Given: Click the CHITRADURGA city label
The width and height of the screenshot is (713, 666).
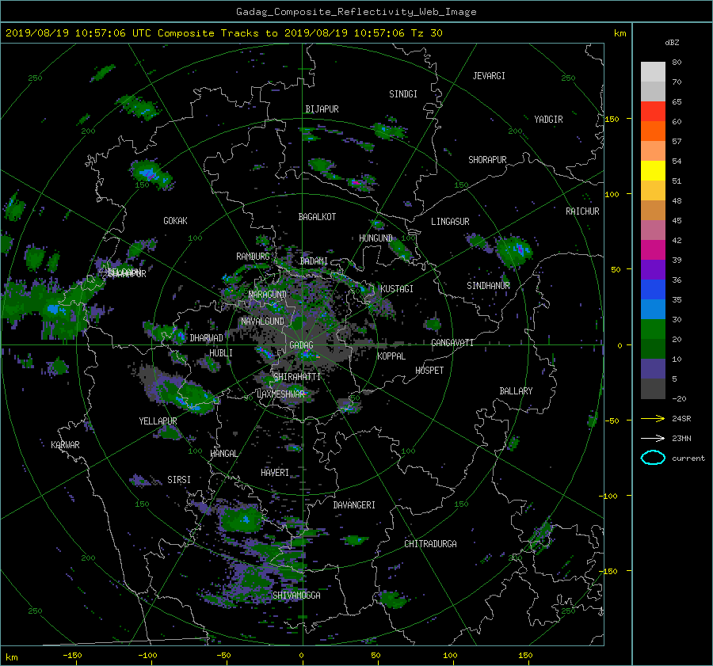Looking at the screenshot, I should coord(430,544).
